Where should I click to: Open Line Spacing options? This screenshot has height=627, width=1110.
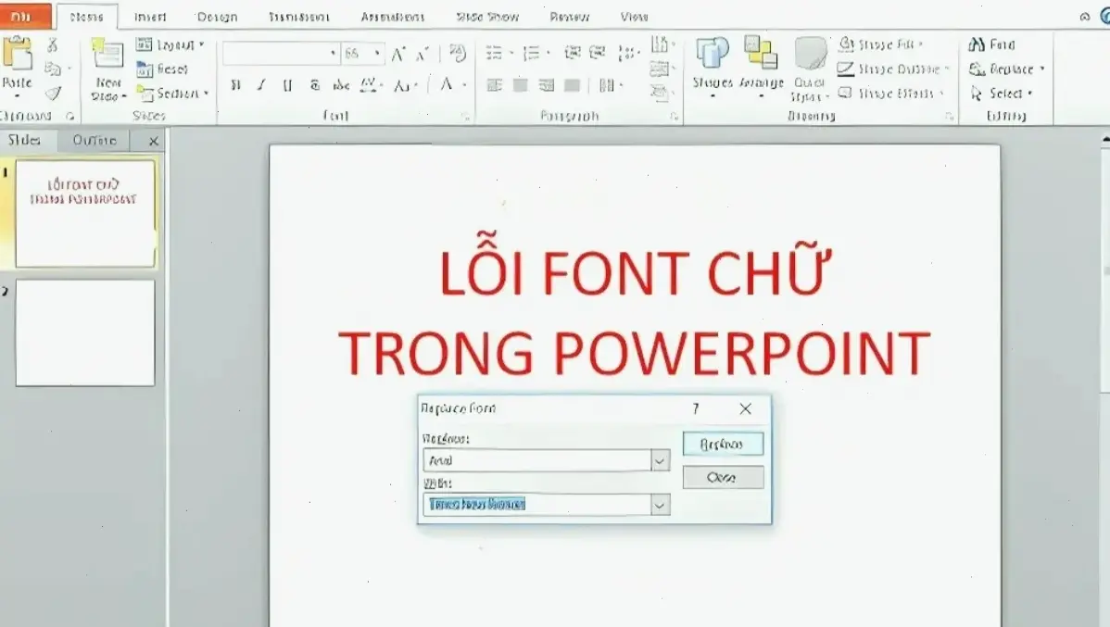coord(626,53)
